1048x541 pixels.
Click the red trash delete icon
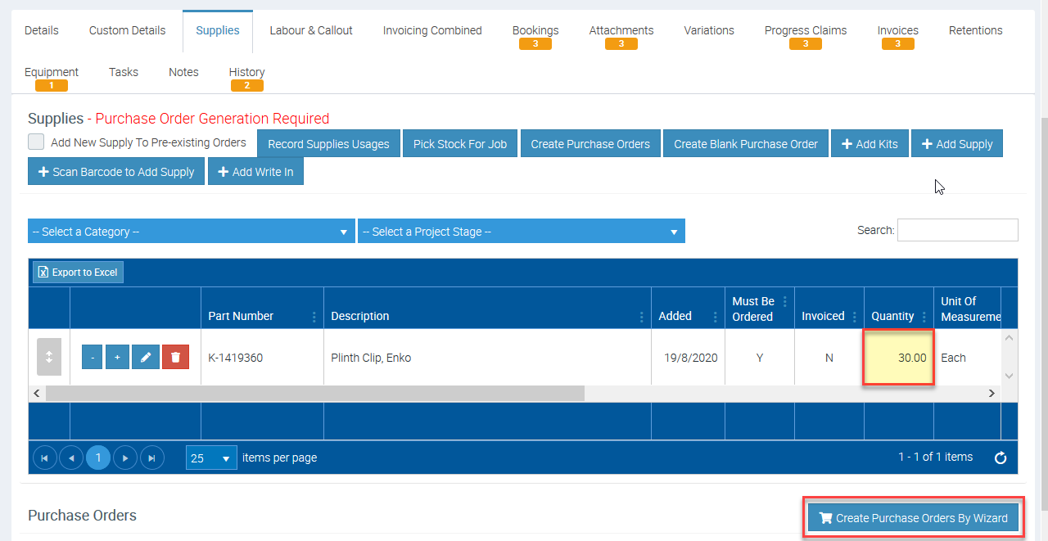(x=175, y=357)
